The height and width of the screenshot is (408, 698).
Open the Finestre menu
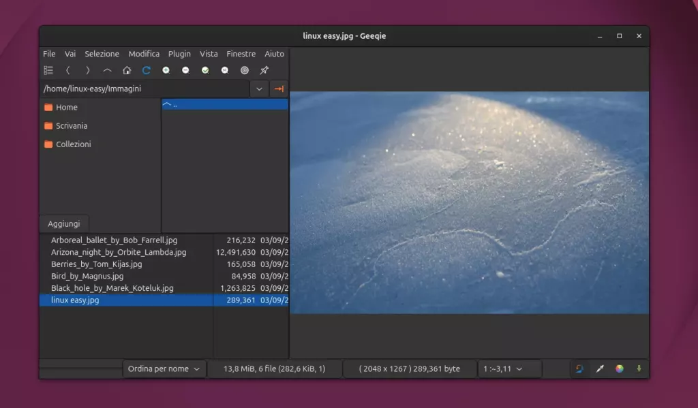pyautogui.click(x=241, y=54)
